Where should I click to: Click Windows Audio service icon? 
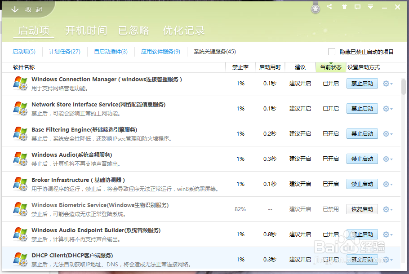20,159
